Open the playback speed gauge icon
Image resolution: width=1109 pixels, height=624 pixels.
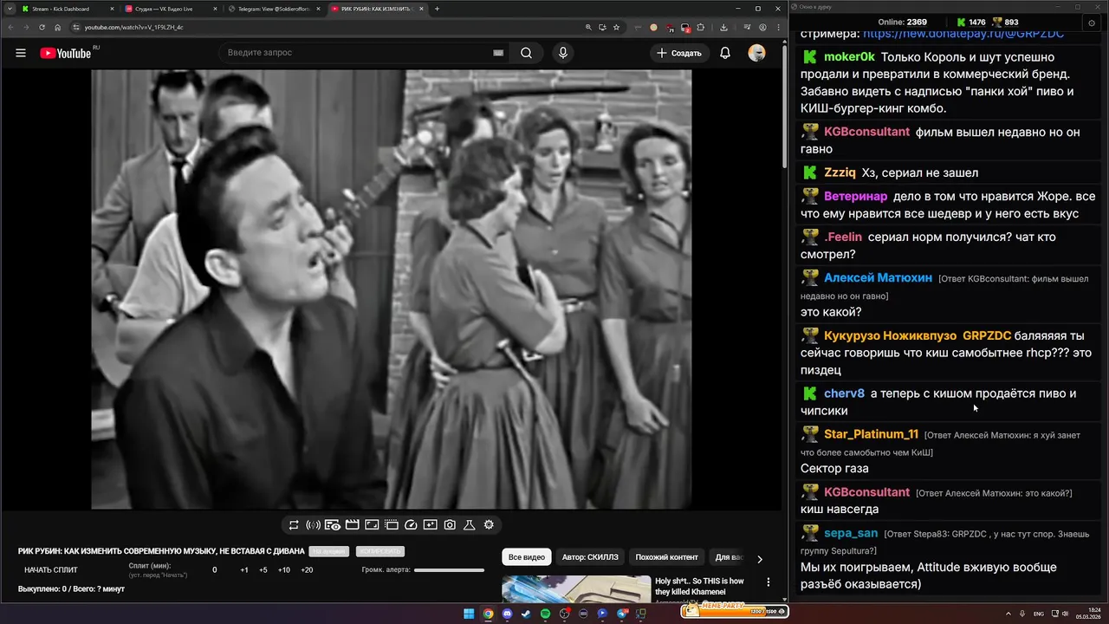(x=411, y=524)
